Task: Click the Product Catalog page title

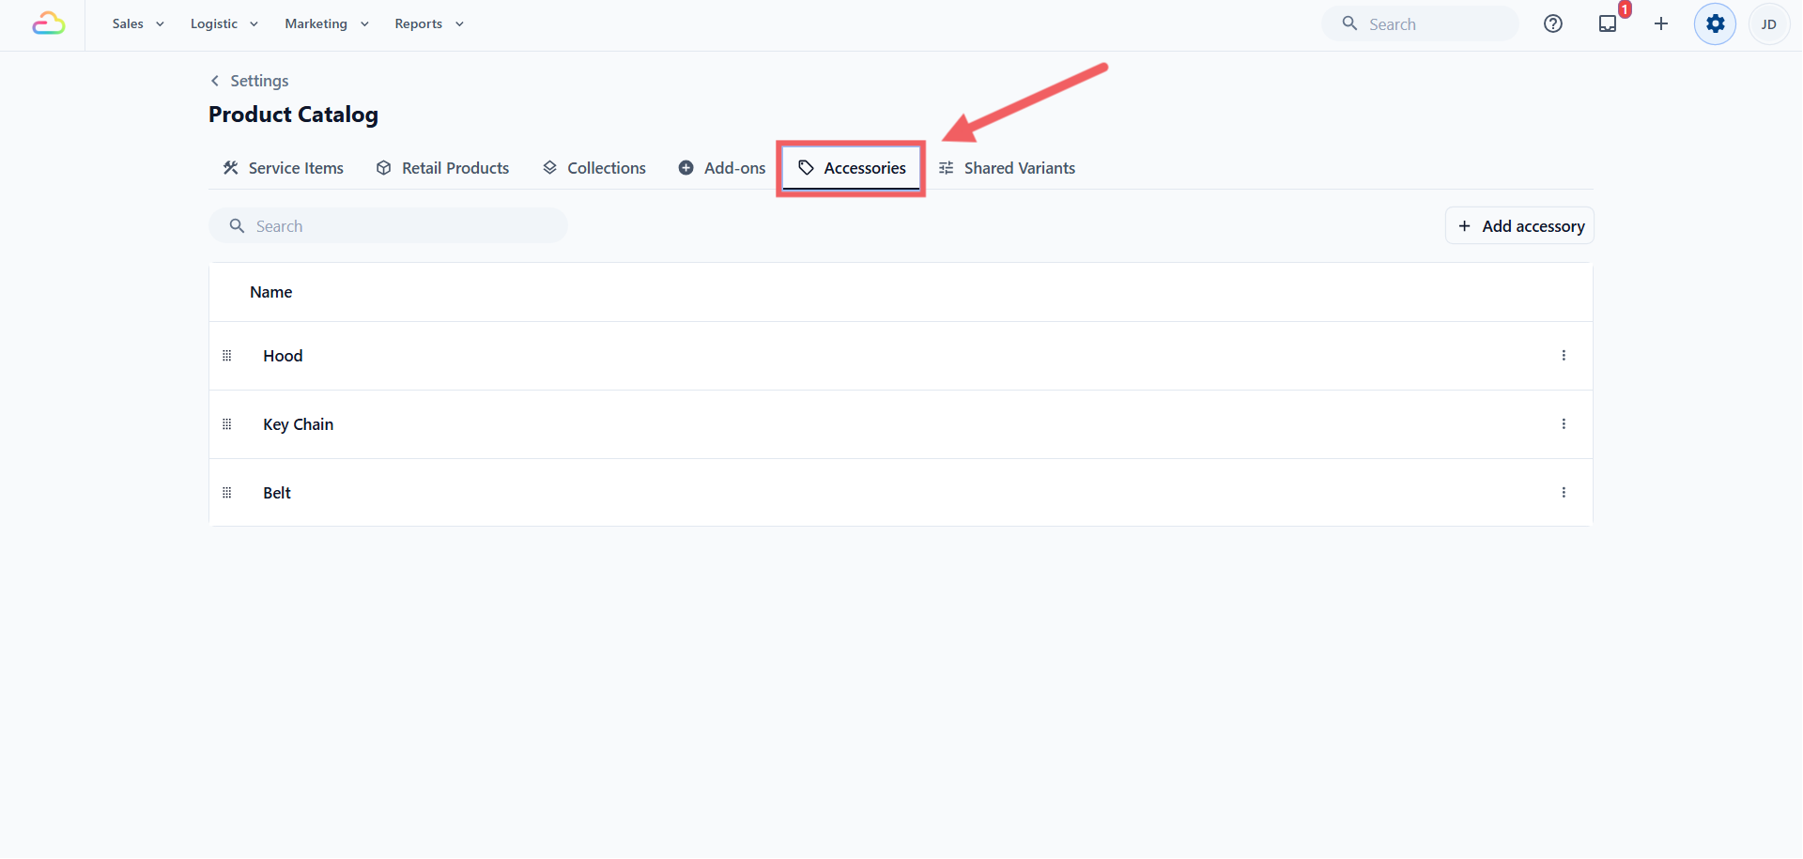Action: (293, 115)
